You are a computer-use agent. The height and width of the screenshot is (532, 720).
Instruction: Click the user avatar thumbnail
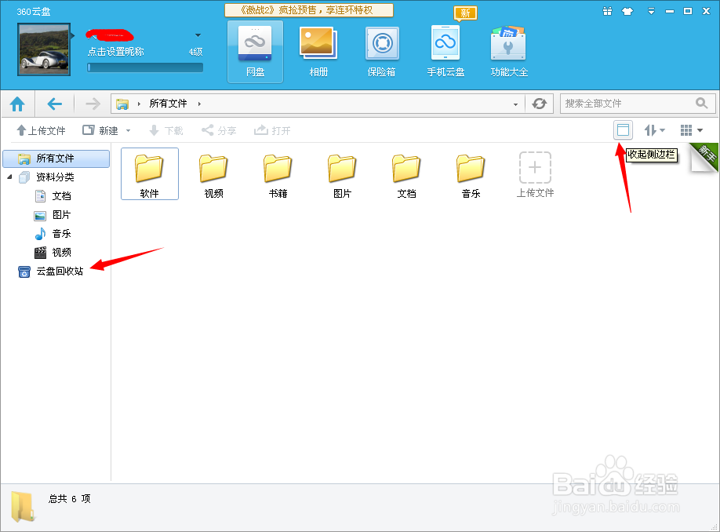click(x=44, y=49)
